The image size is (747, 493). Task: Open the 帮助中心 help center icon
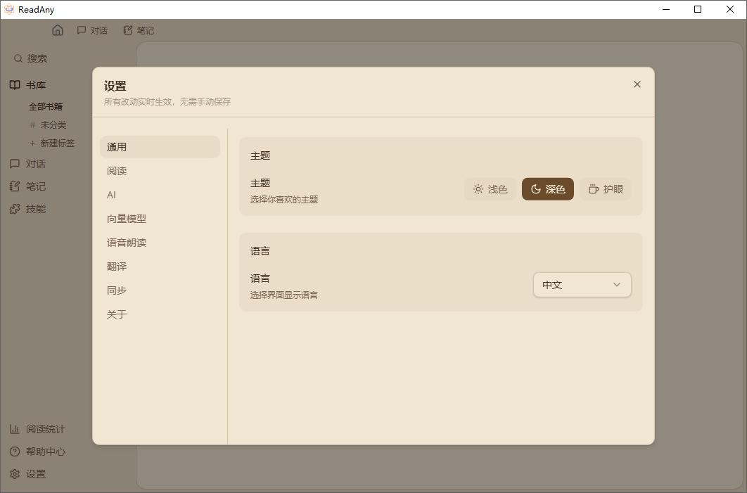click(x=15, y=452)
